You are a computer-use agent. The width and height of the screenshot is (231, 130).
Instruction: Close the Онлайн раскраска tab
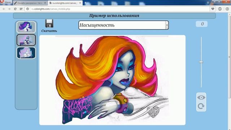[45, 3]
